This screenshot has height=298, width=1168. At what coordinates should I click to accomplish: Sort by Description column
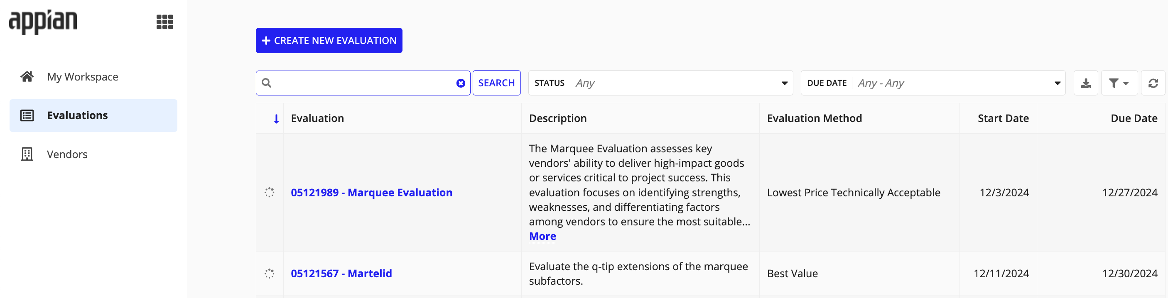[x=558, y=118]
